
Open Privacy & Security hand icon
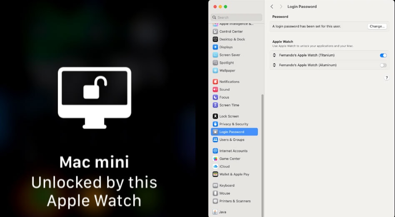(215, 124)
